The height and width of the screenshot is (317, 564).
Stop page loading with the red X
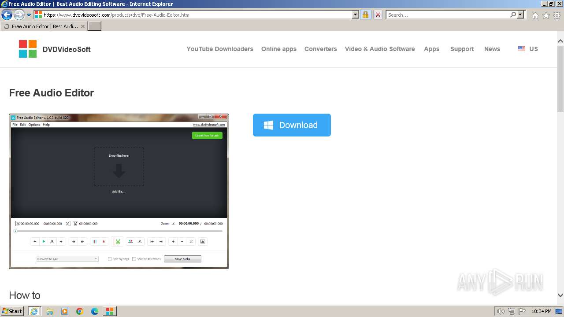tap(378, 15)
